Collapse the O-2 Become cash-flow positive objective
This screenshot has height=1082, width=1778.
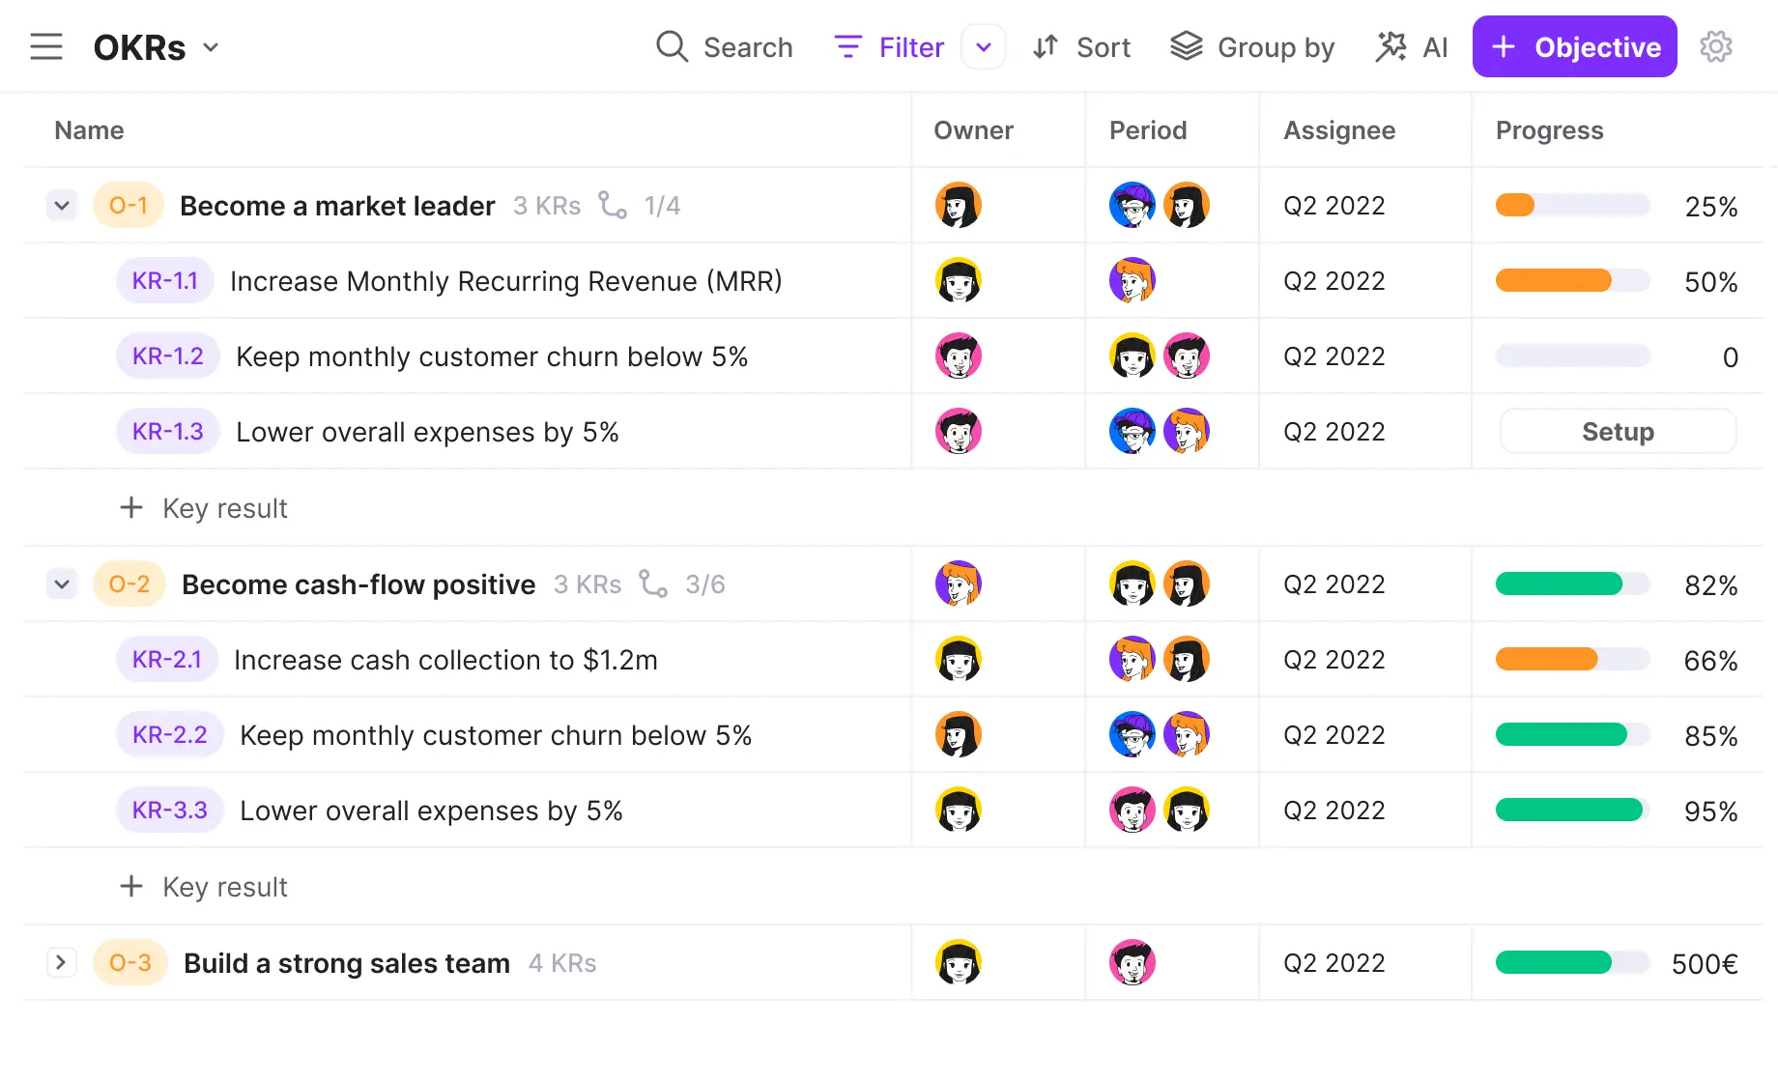[x=62, y=584]
